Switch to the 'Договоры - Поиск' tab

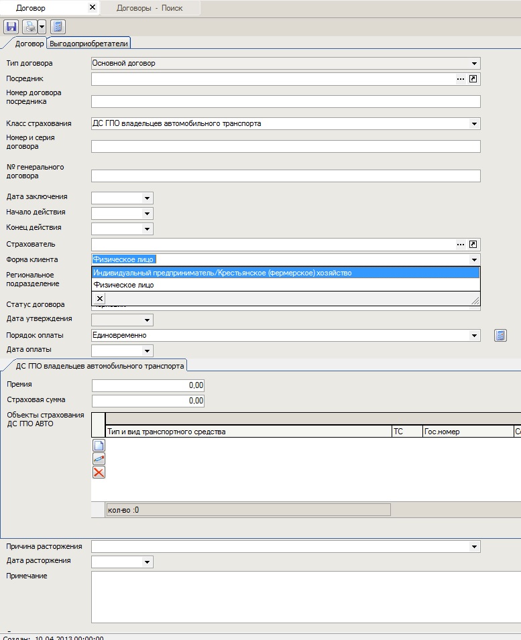[x=149, y=8]
